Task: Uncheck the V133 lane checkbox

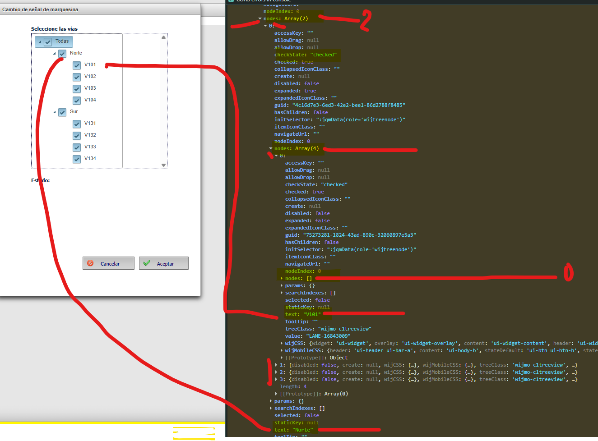Action: (77, 147)
